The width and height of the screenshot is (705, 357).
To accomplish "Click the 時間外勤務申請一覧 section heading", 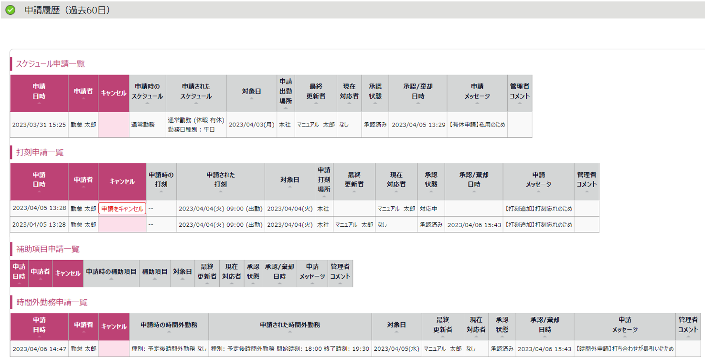I will (x=52, y=302).
